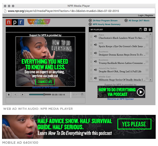Viewport: 158px width, 146px height.
Task: Clear playlist with the trash icon
Action: tap(150, 29)
